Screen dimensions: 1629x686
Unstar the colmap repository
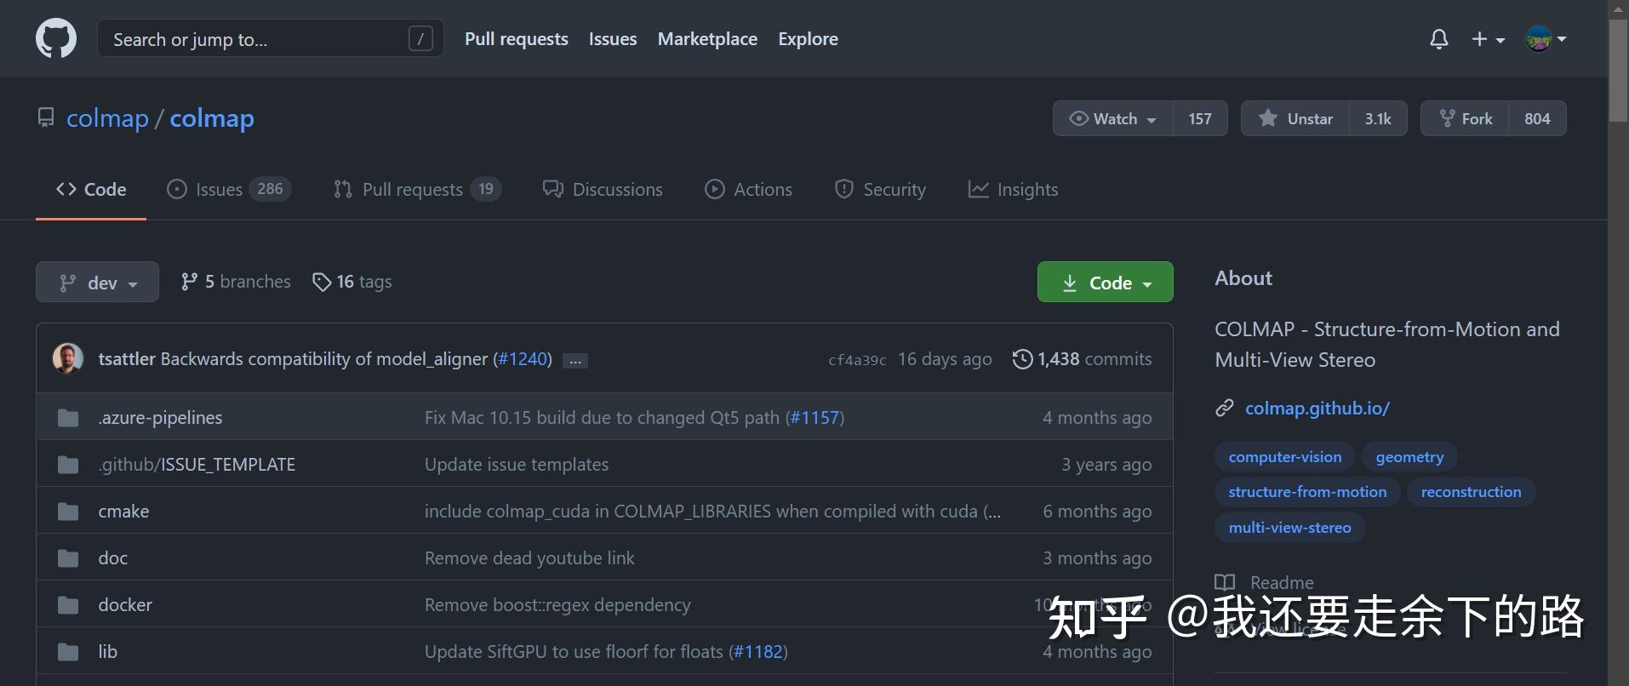[x=1295, y=118]
